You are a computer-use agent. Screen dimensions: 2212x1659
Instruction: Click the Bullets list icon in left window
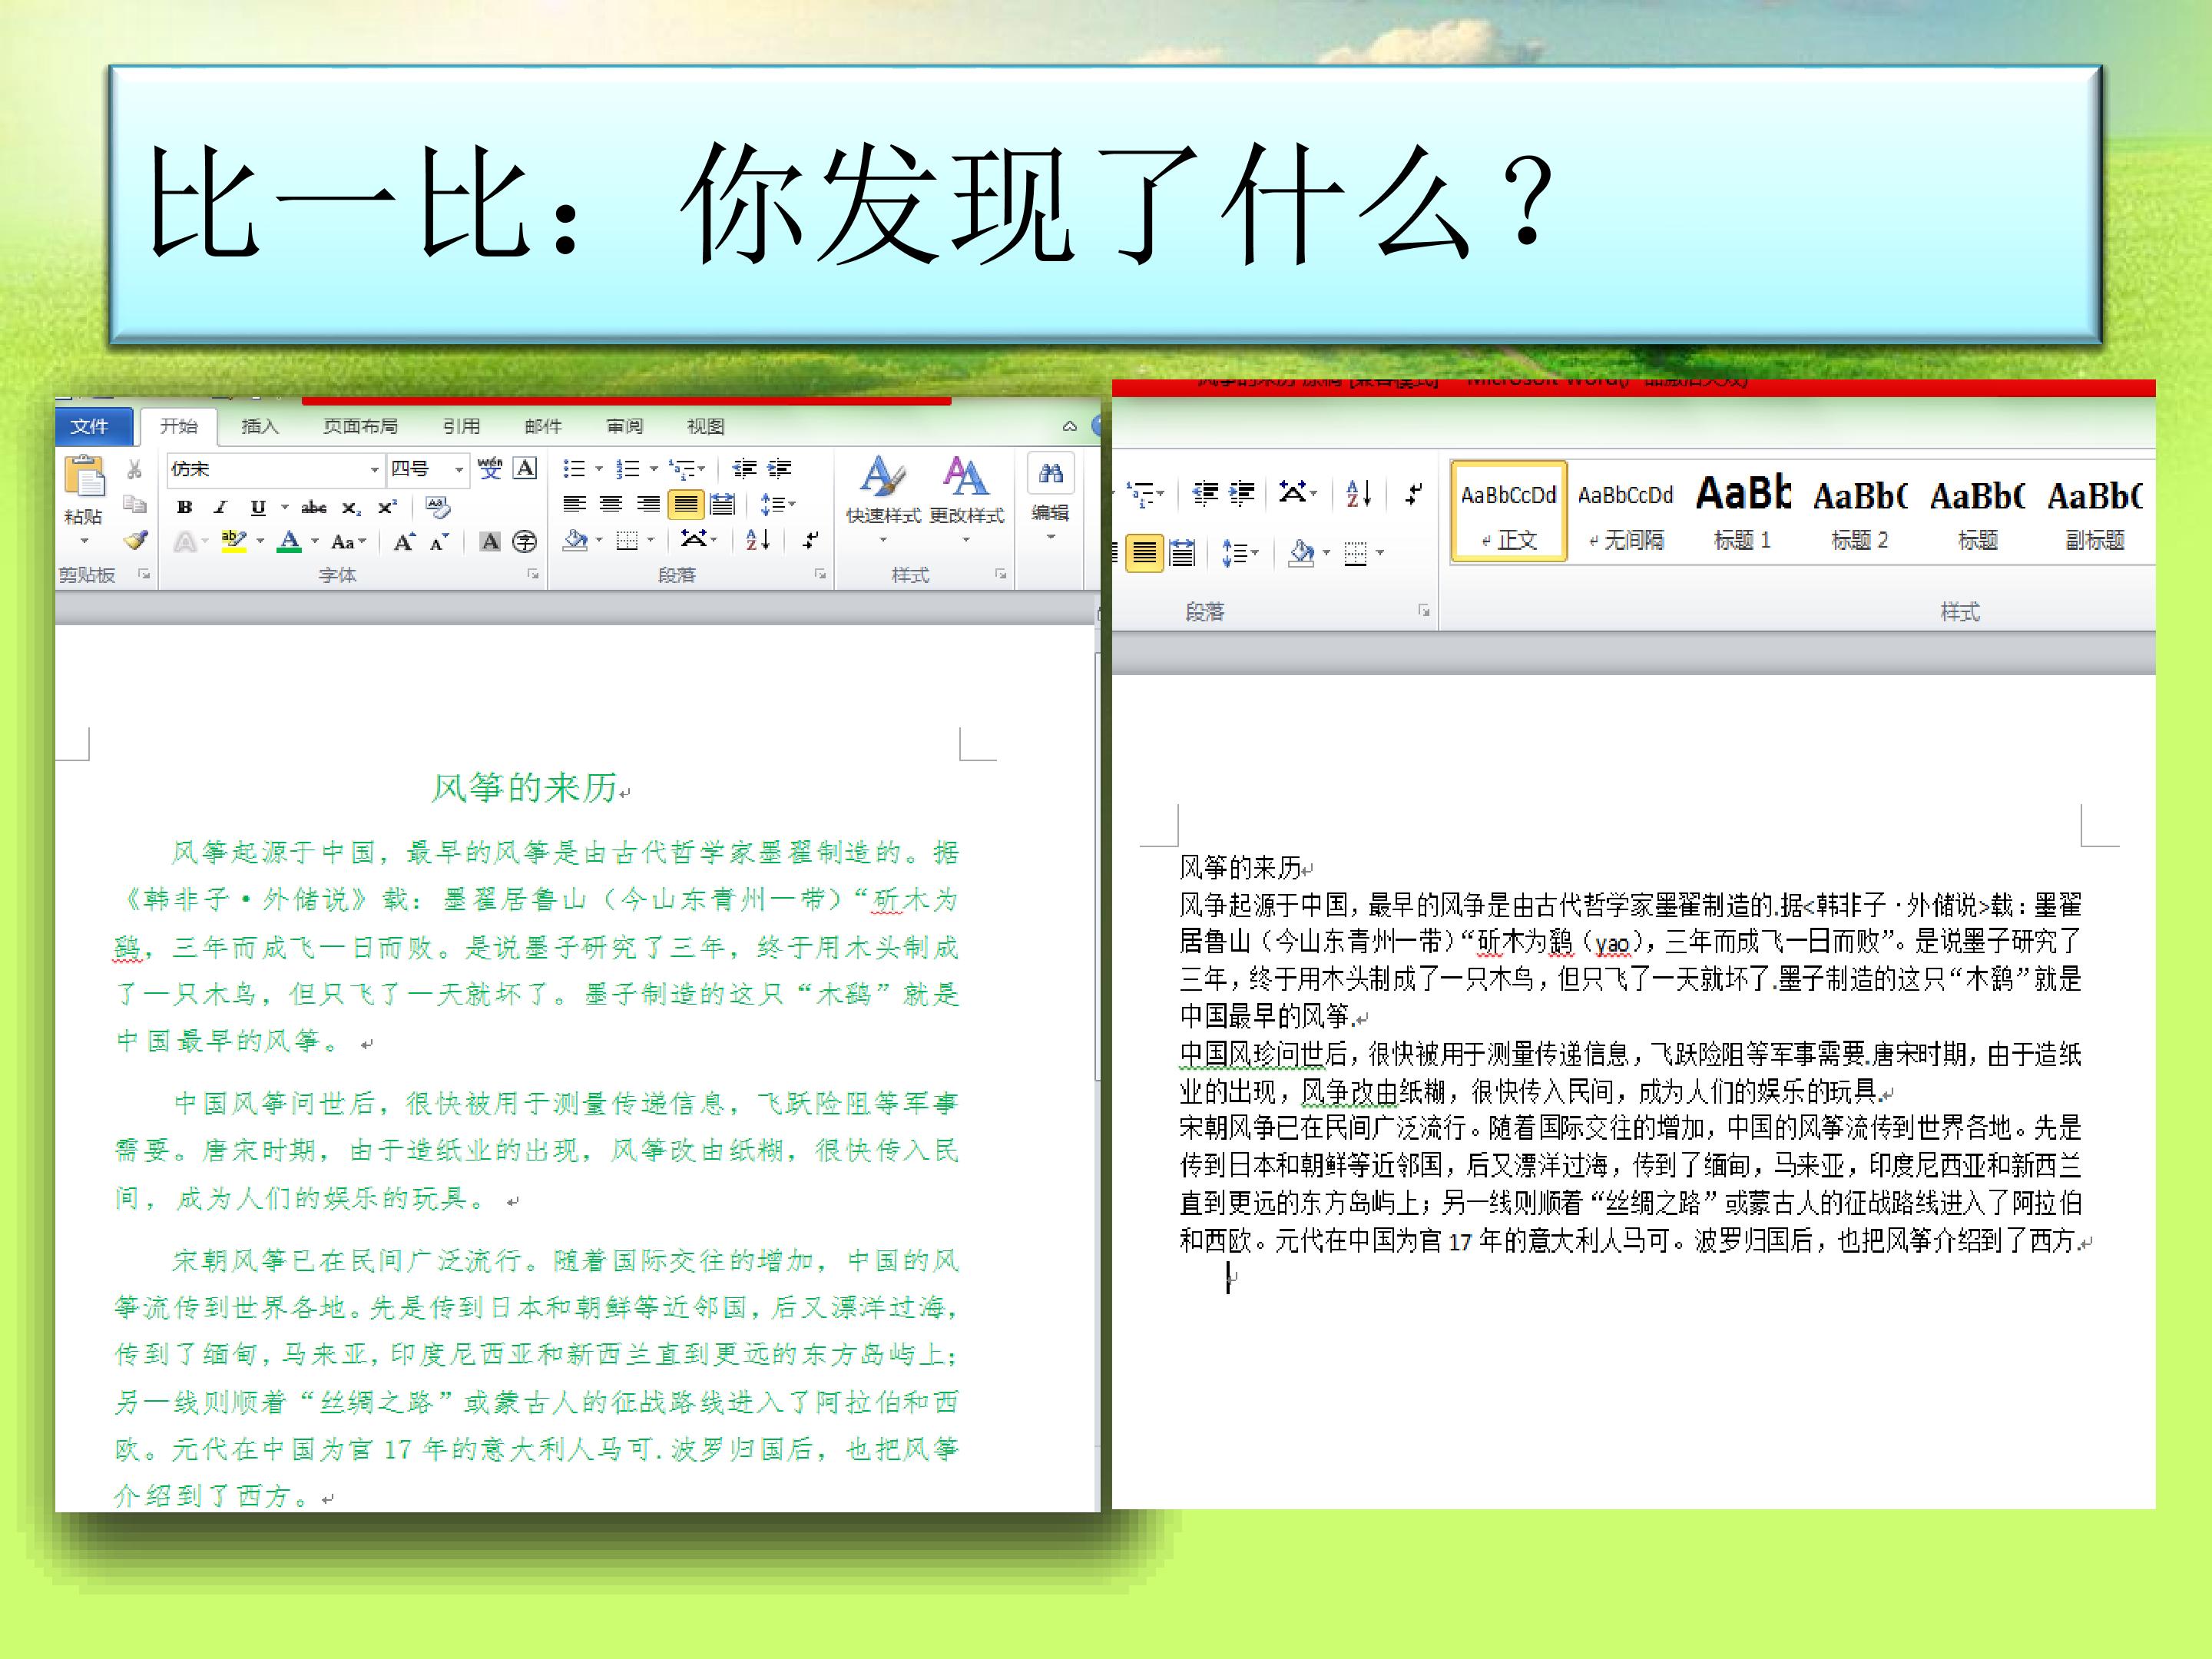coord(574,469)
